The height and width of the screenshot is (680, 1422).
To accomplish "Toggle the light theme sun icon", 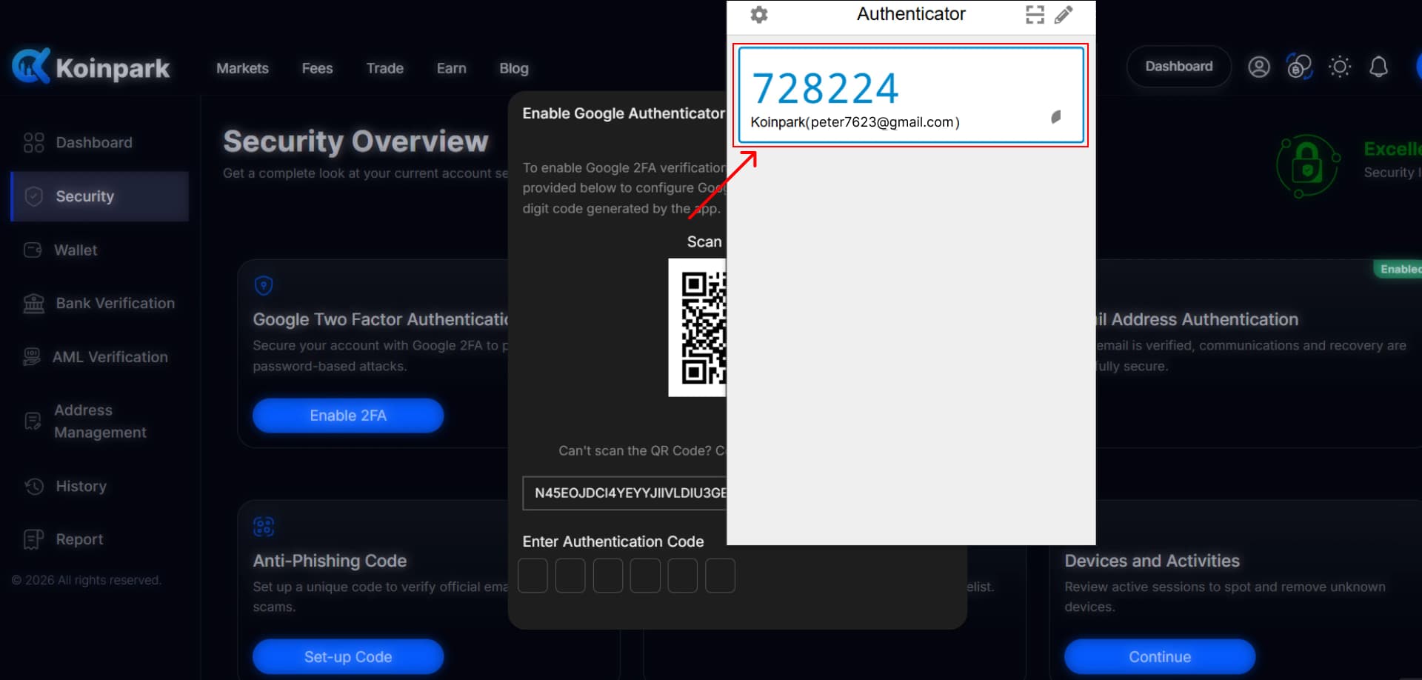I will 1340,67.
